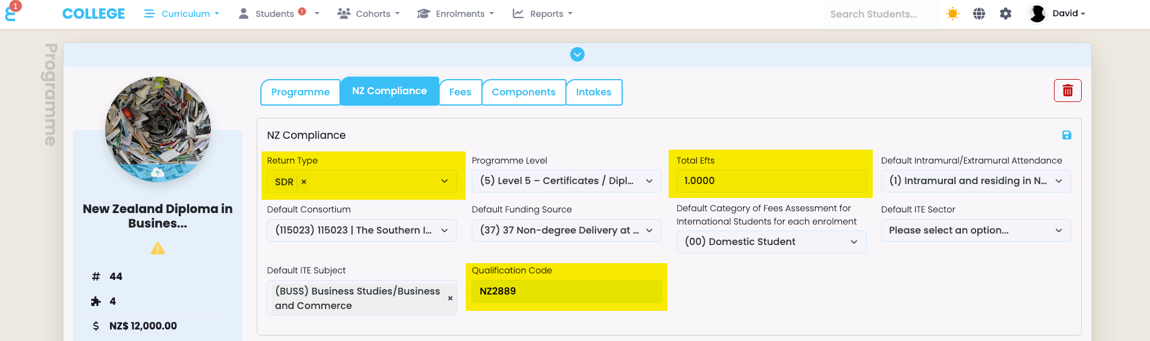Switch to the Fees tab

pos(460,92)
